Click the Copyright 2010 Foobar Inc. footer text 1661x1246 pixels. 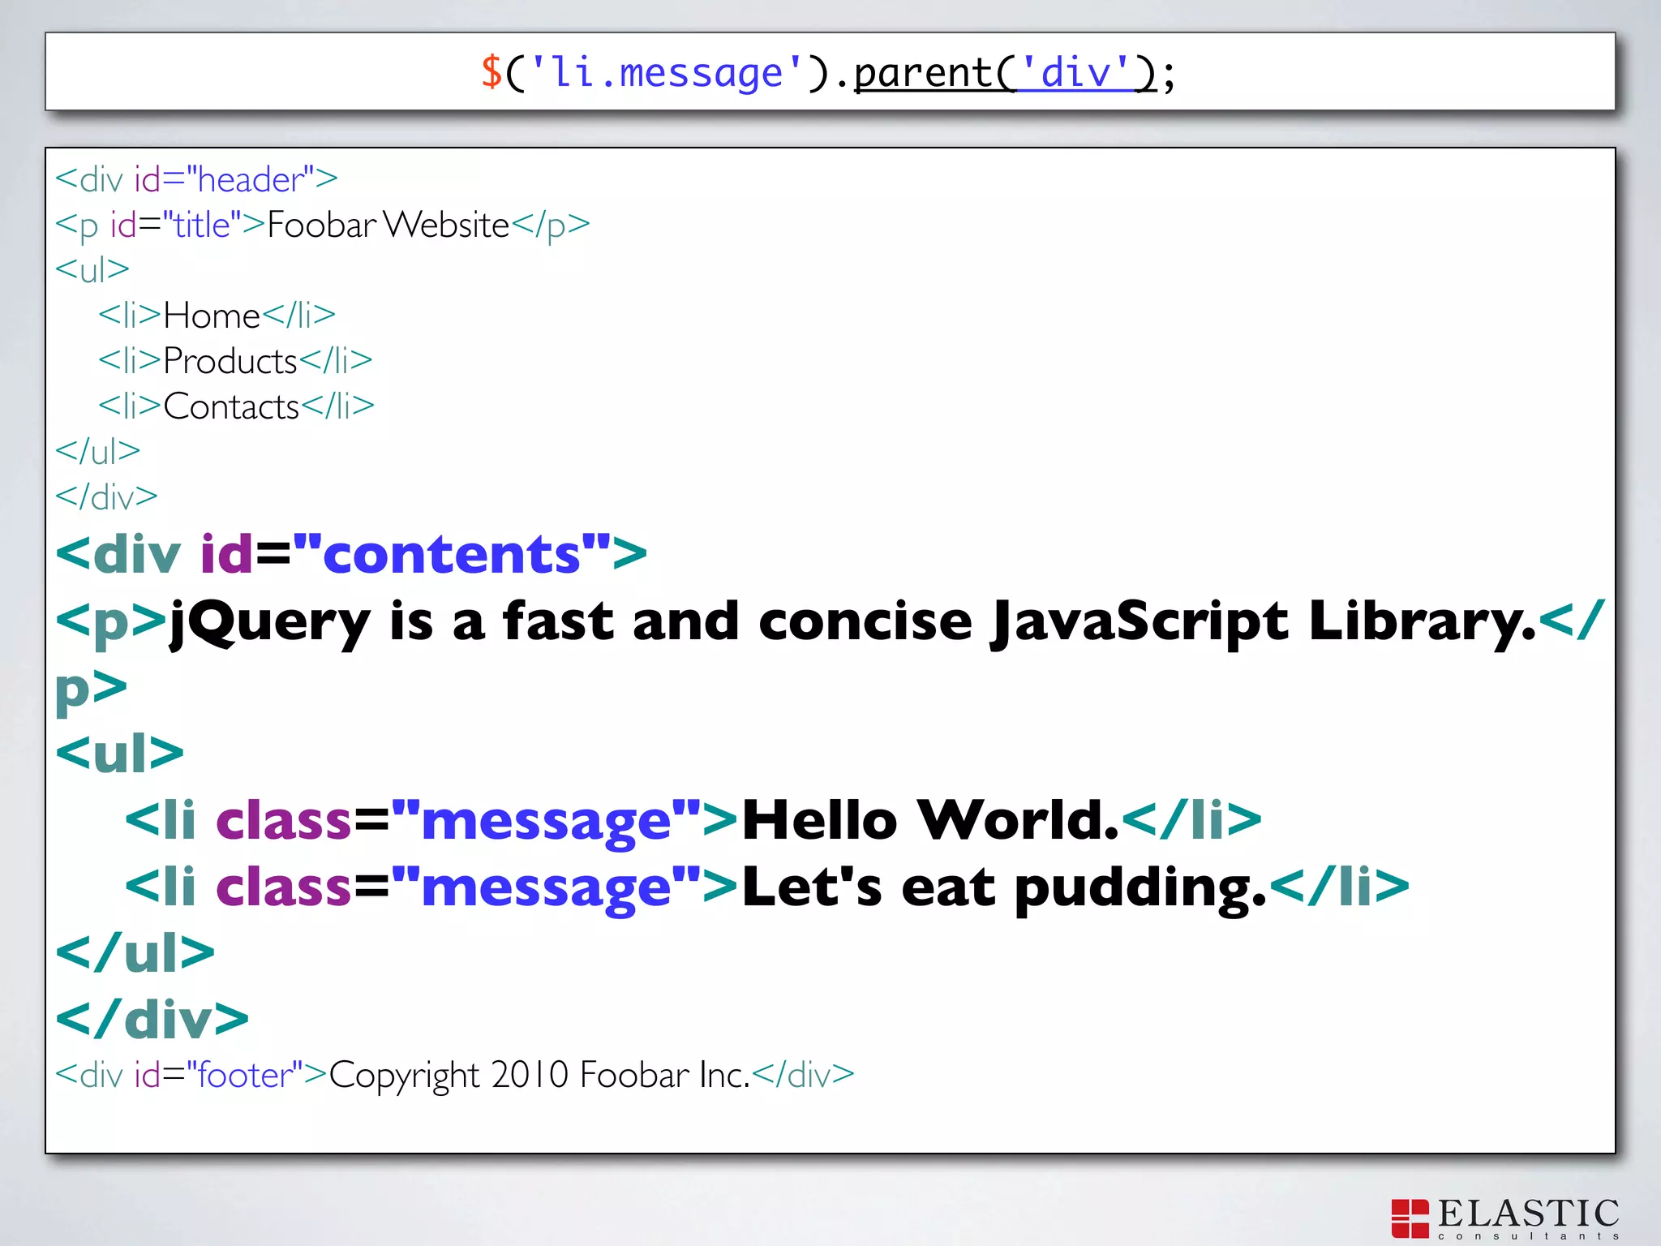click(539, 1075)
